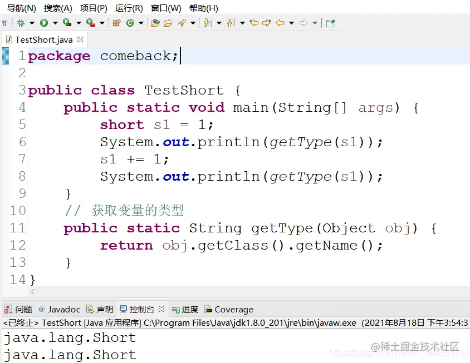
Task: Click the println statement on line 6
Action: [242, 142]
